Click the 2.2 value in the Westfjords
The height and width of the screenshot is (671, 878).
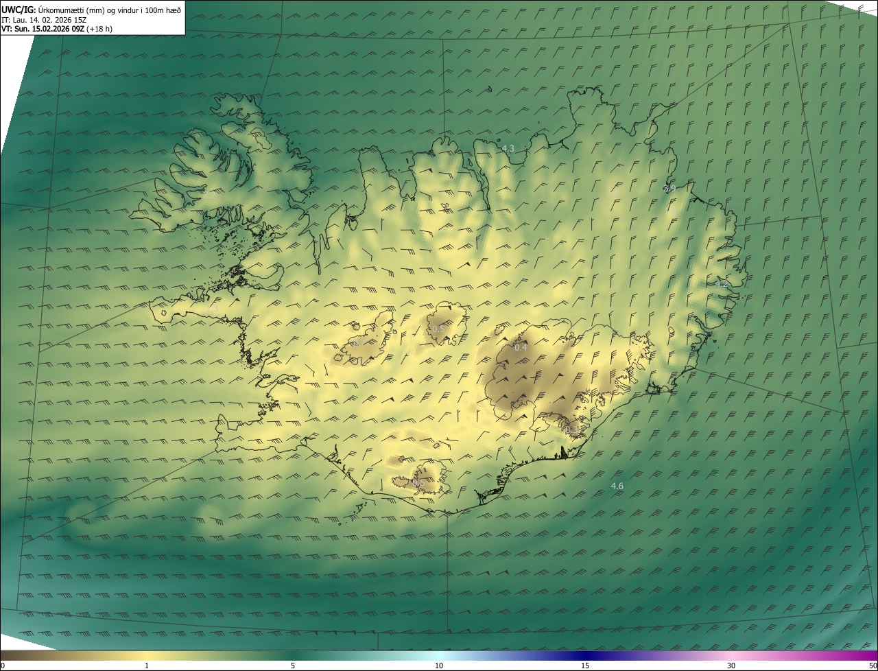coord(210,196)
